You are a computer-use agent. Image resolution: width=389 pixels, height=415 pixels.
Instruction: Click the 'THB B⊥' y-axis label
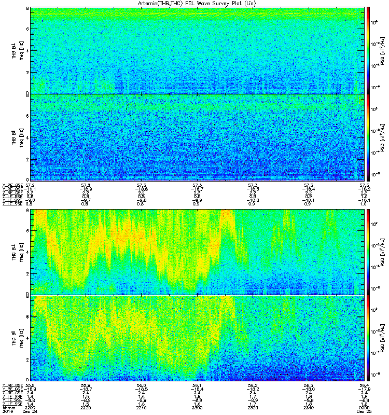point(14,50)
